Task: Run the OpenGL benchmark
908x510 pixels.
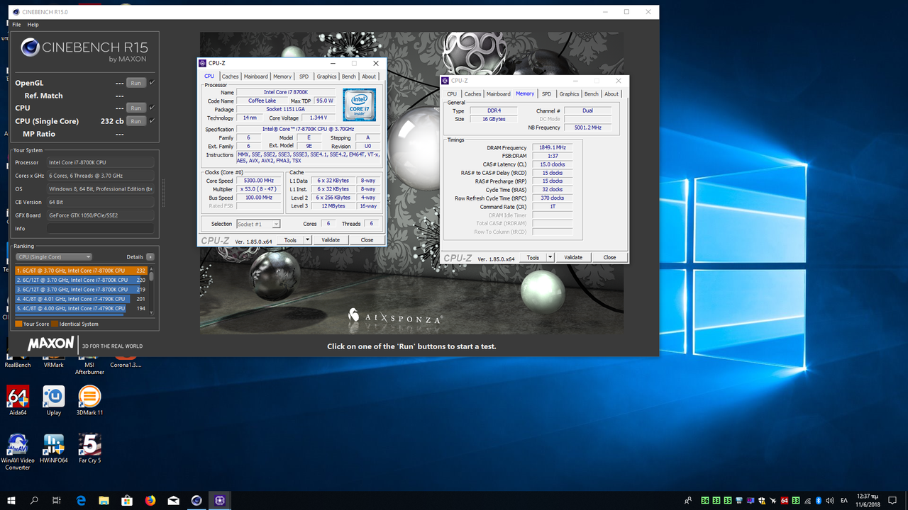Action: coord(135,83)
